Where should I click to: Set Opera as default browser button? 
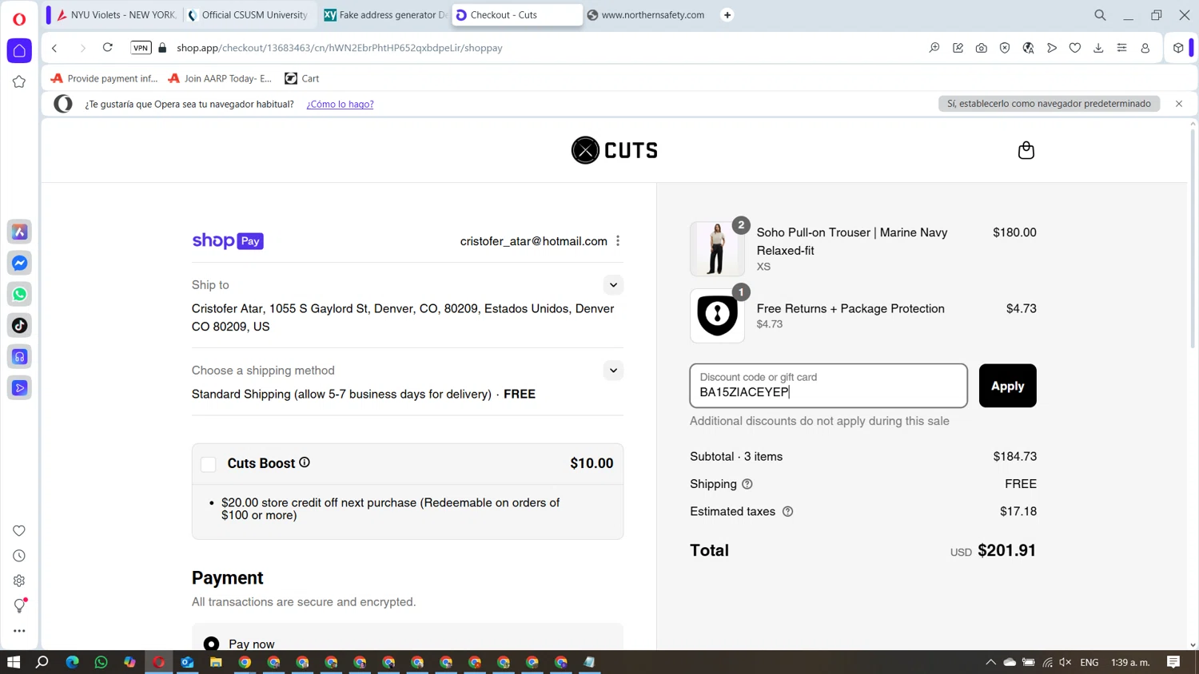(x=1049, y=104)
